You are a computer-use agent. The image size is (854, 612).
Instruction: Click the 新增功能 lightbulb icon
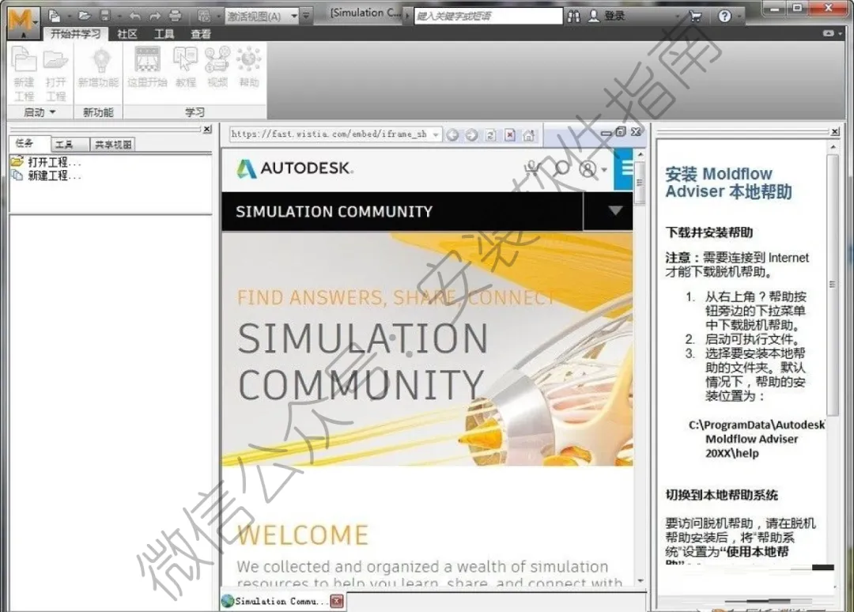tap(100, 59)
